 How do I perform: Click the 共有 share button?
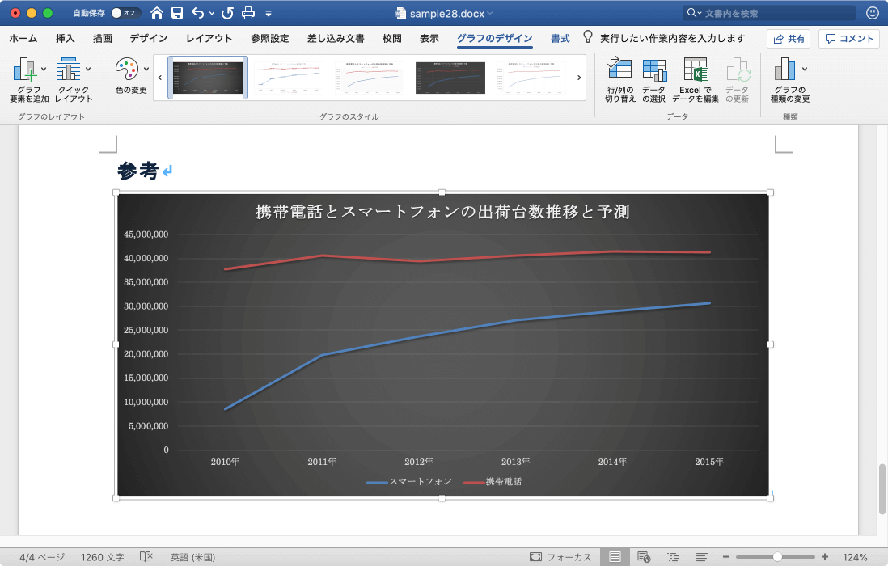789,39
